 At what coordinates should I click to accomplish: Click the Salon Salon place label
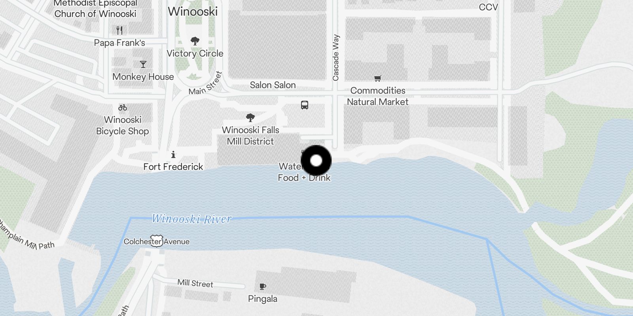pyautogui.click(x=273, y=85)
